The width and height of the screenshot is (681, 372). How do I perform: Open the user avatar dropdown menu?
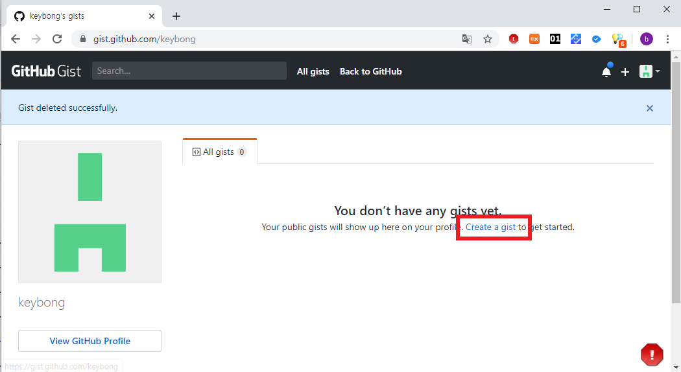[649, 71]
